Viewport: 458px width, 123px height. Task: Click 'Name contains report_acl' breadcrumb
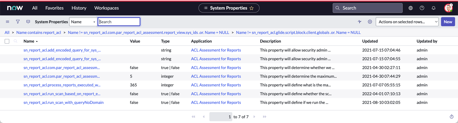39,32
